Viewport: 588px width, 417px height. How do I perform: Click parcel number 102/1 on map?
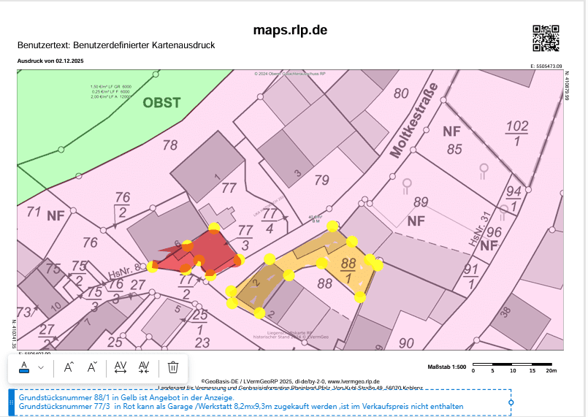point(517,132)
